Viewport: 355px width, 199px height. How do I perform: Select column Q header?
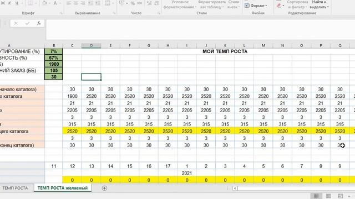click(340, 45)
